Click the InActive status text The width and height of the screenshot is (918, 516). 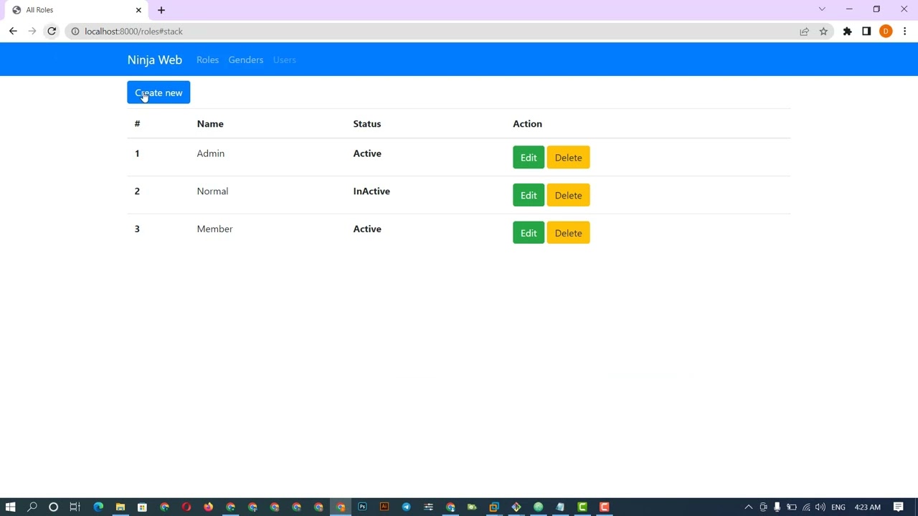click(x=372, y=191)
